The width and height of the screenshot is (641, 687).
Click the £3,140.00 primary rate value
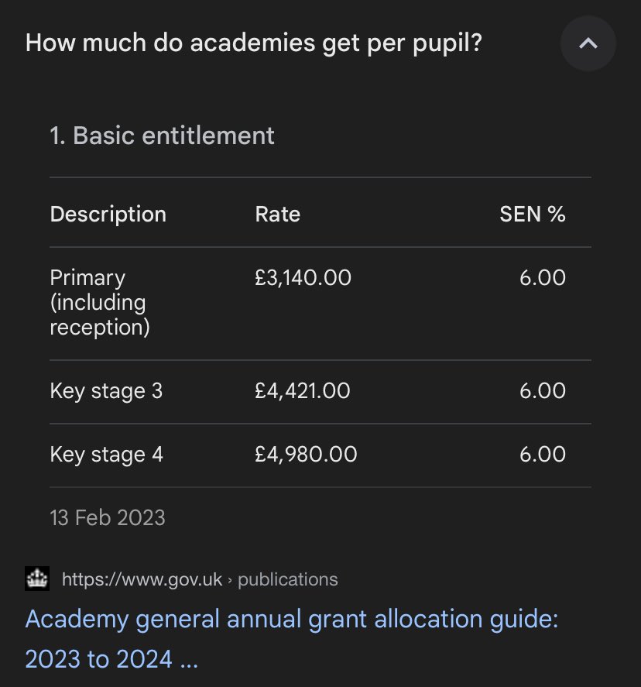(x=303, y=278)
